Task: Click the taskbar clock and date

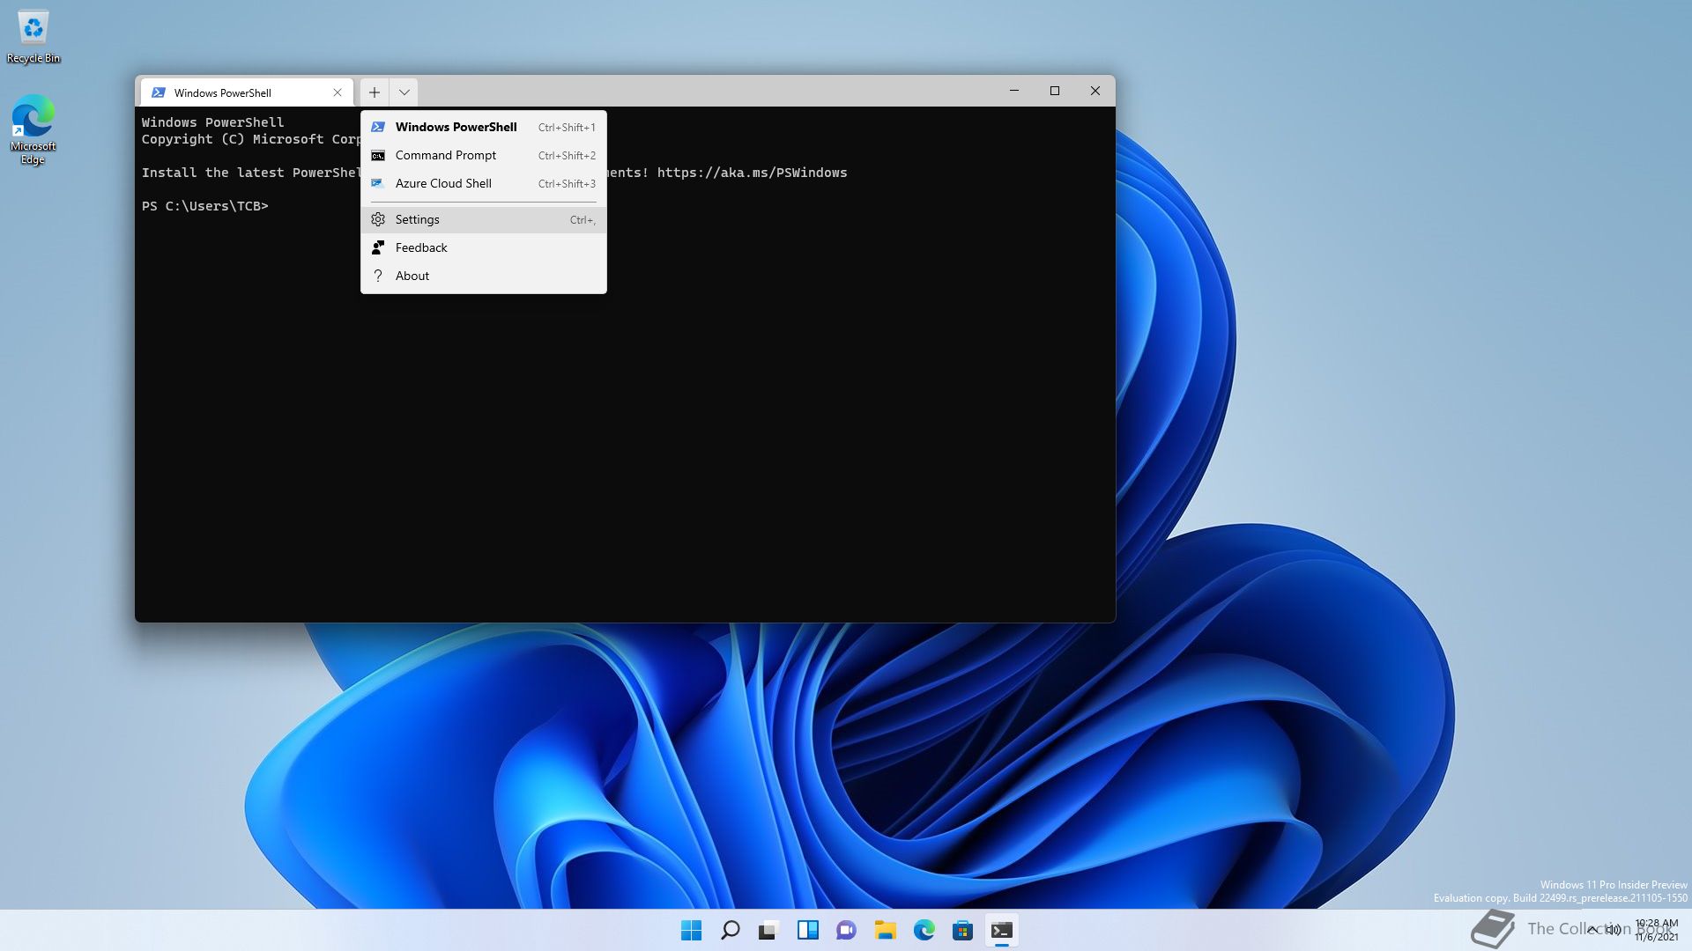Action: point(1656,930)
